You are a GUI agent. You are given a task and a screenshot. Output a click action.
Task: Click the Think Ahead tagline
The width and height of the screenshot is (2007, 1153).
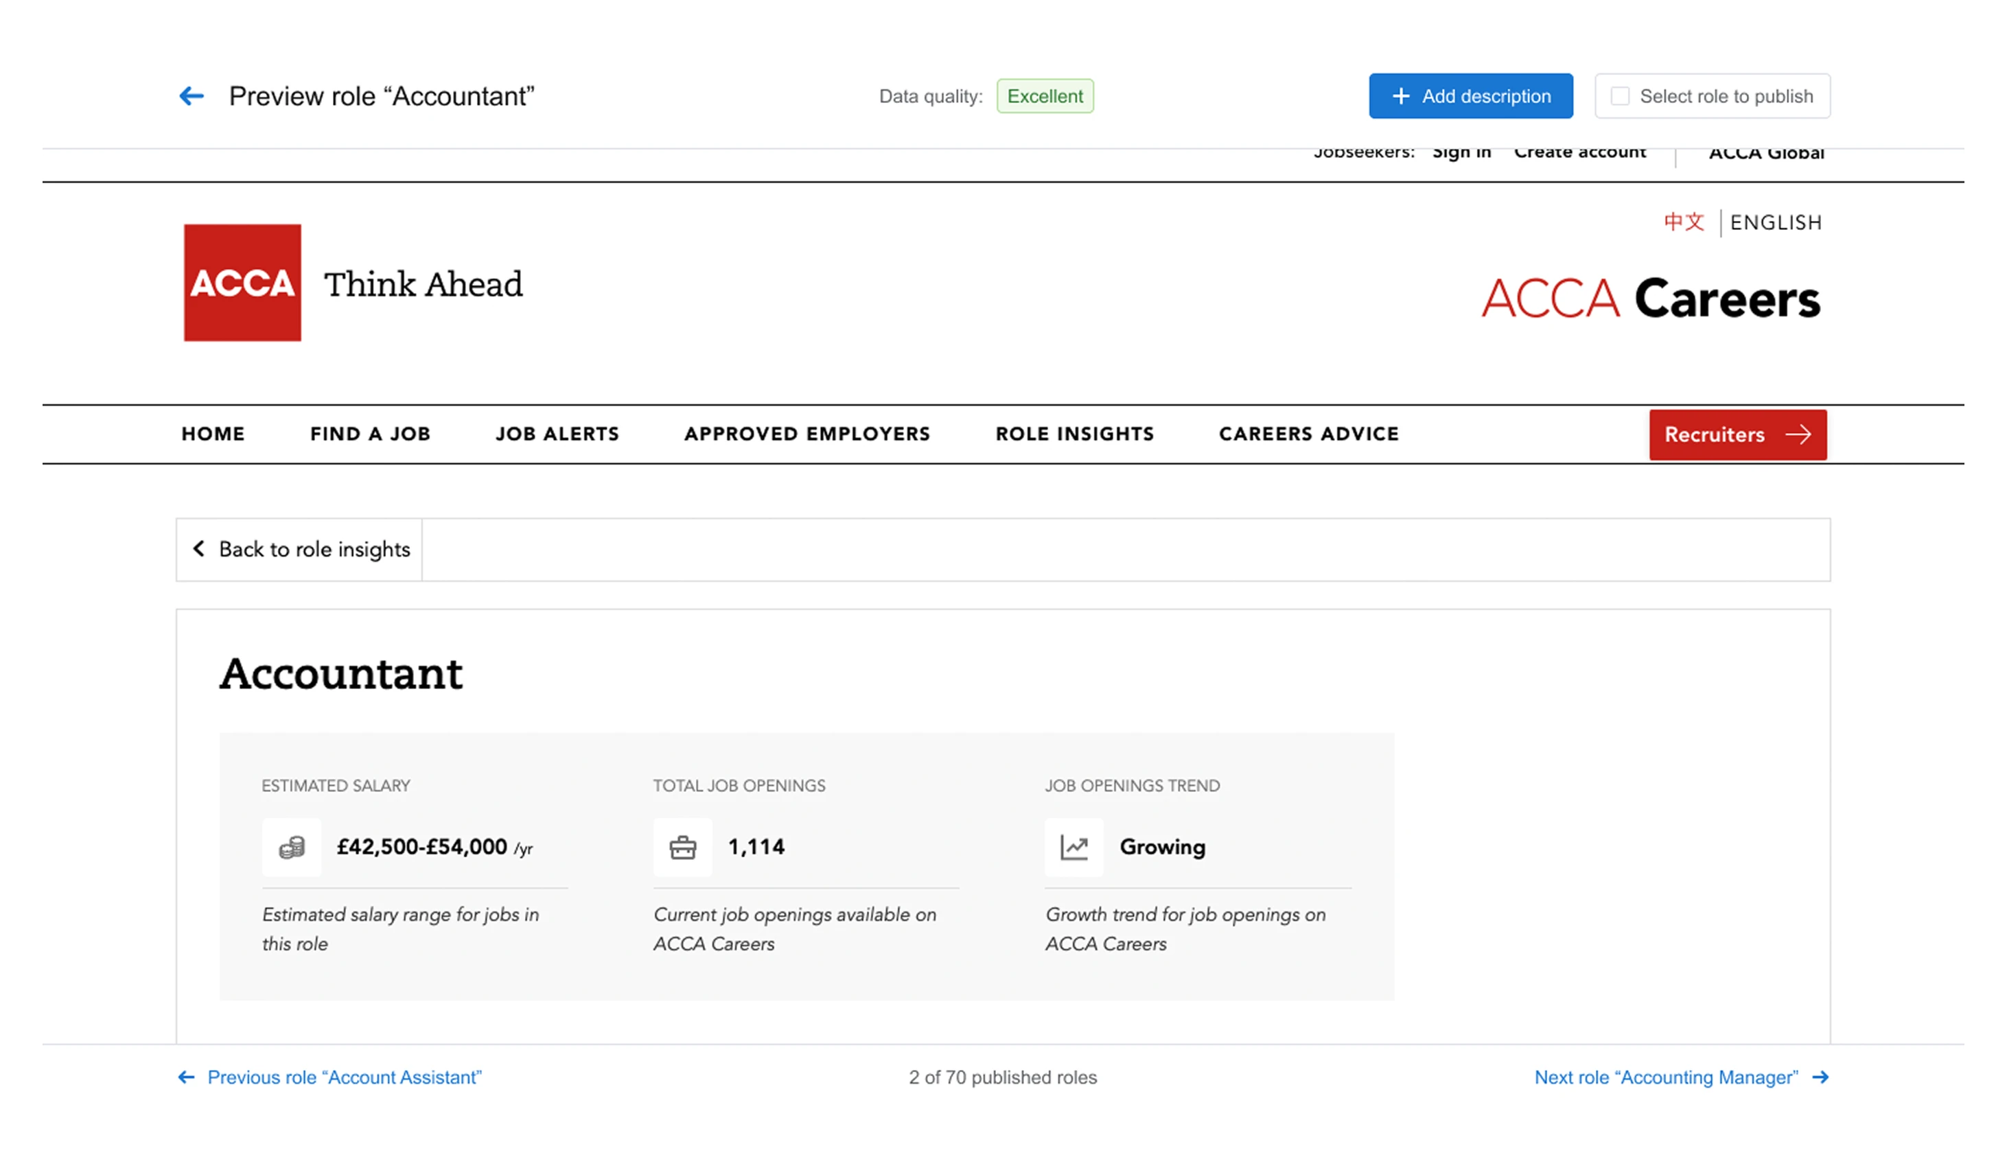point(423,283)
